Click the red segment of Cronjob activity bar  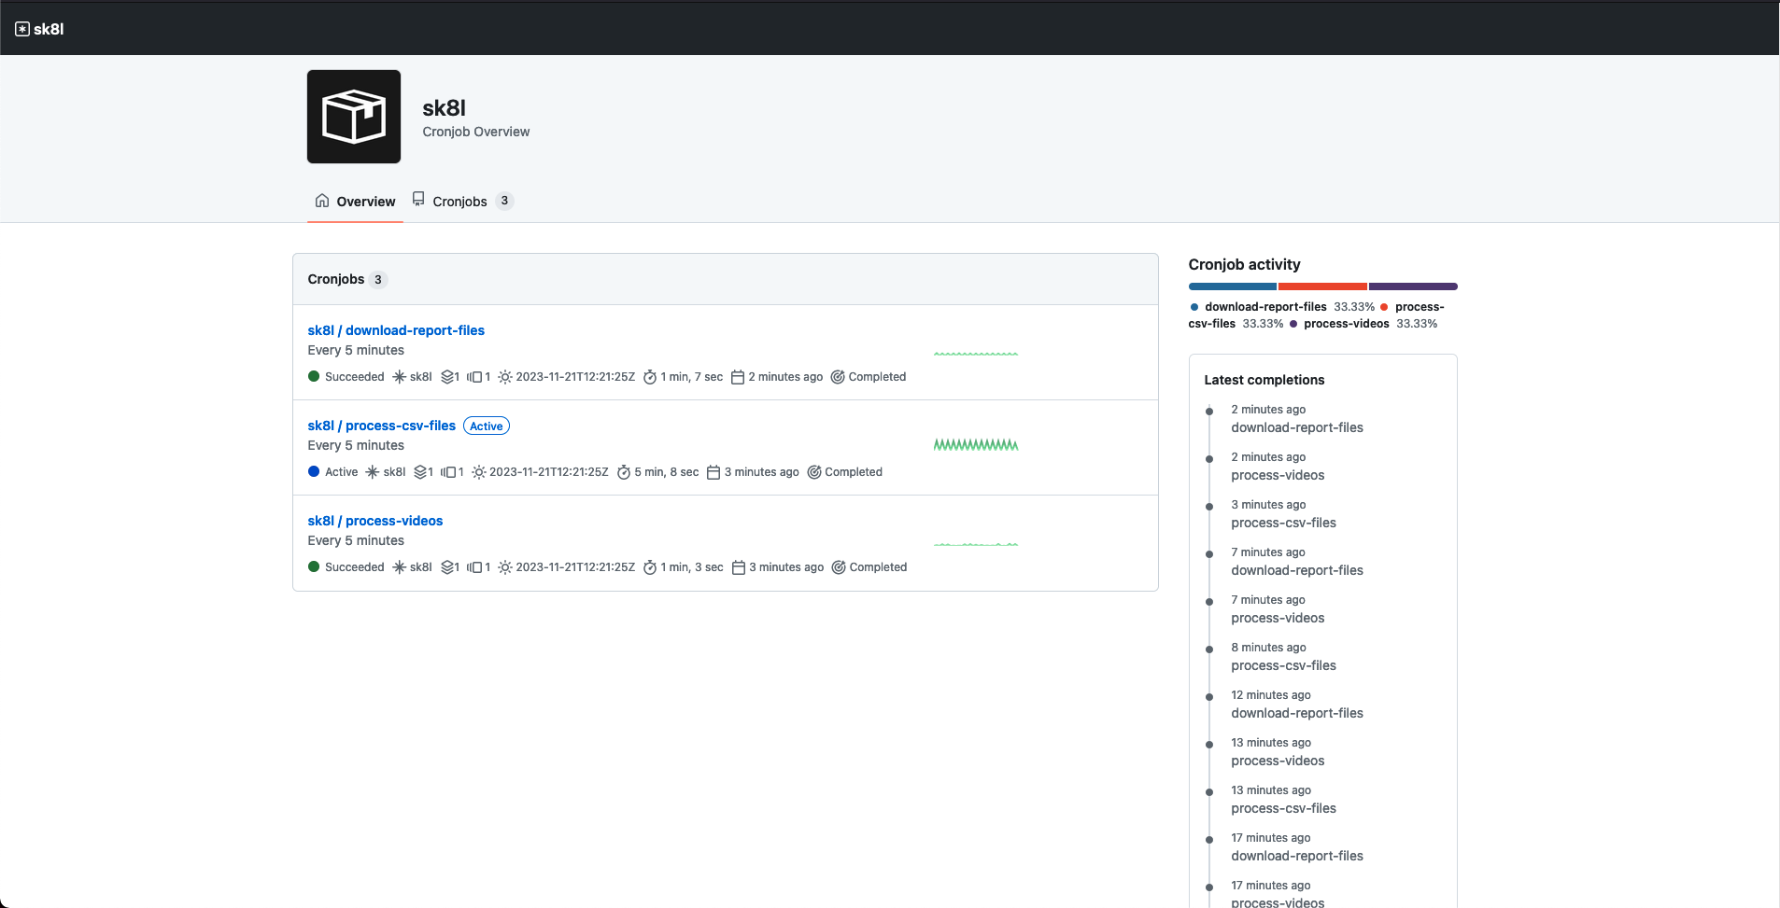click(x=1321, y=286)
